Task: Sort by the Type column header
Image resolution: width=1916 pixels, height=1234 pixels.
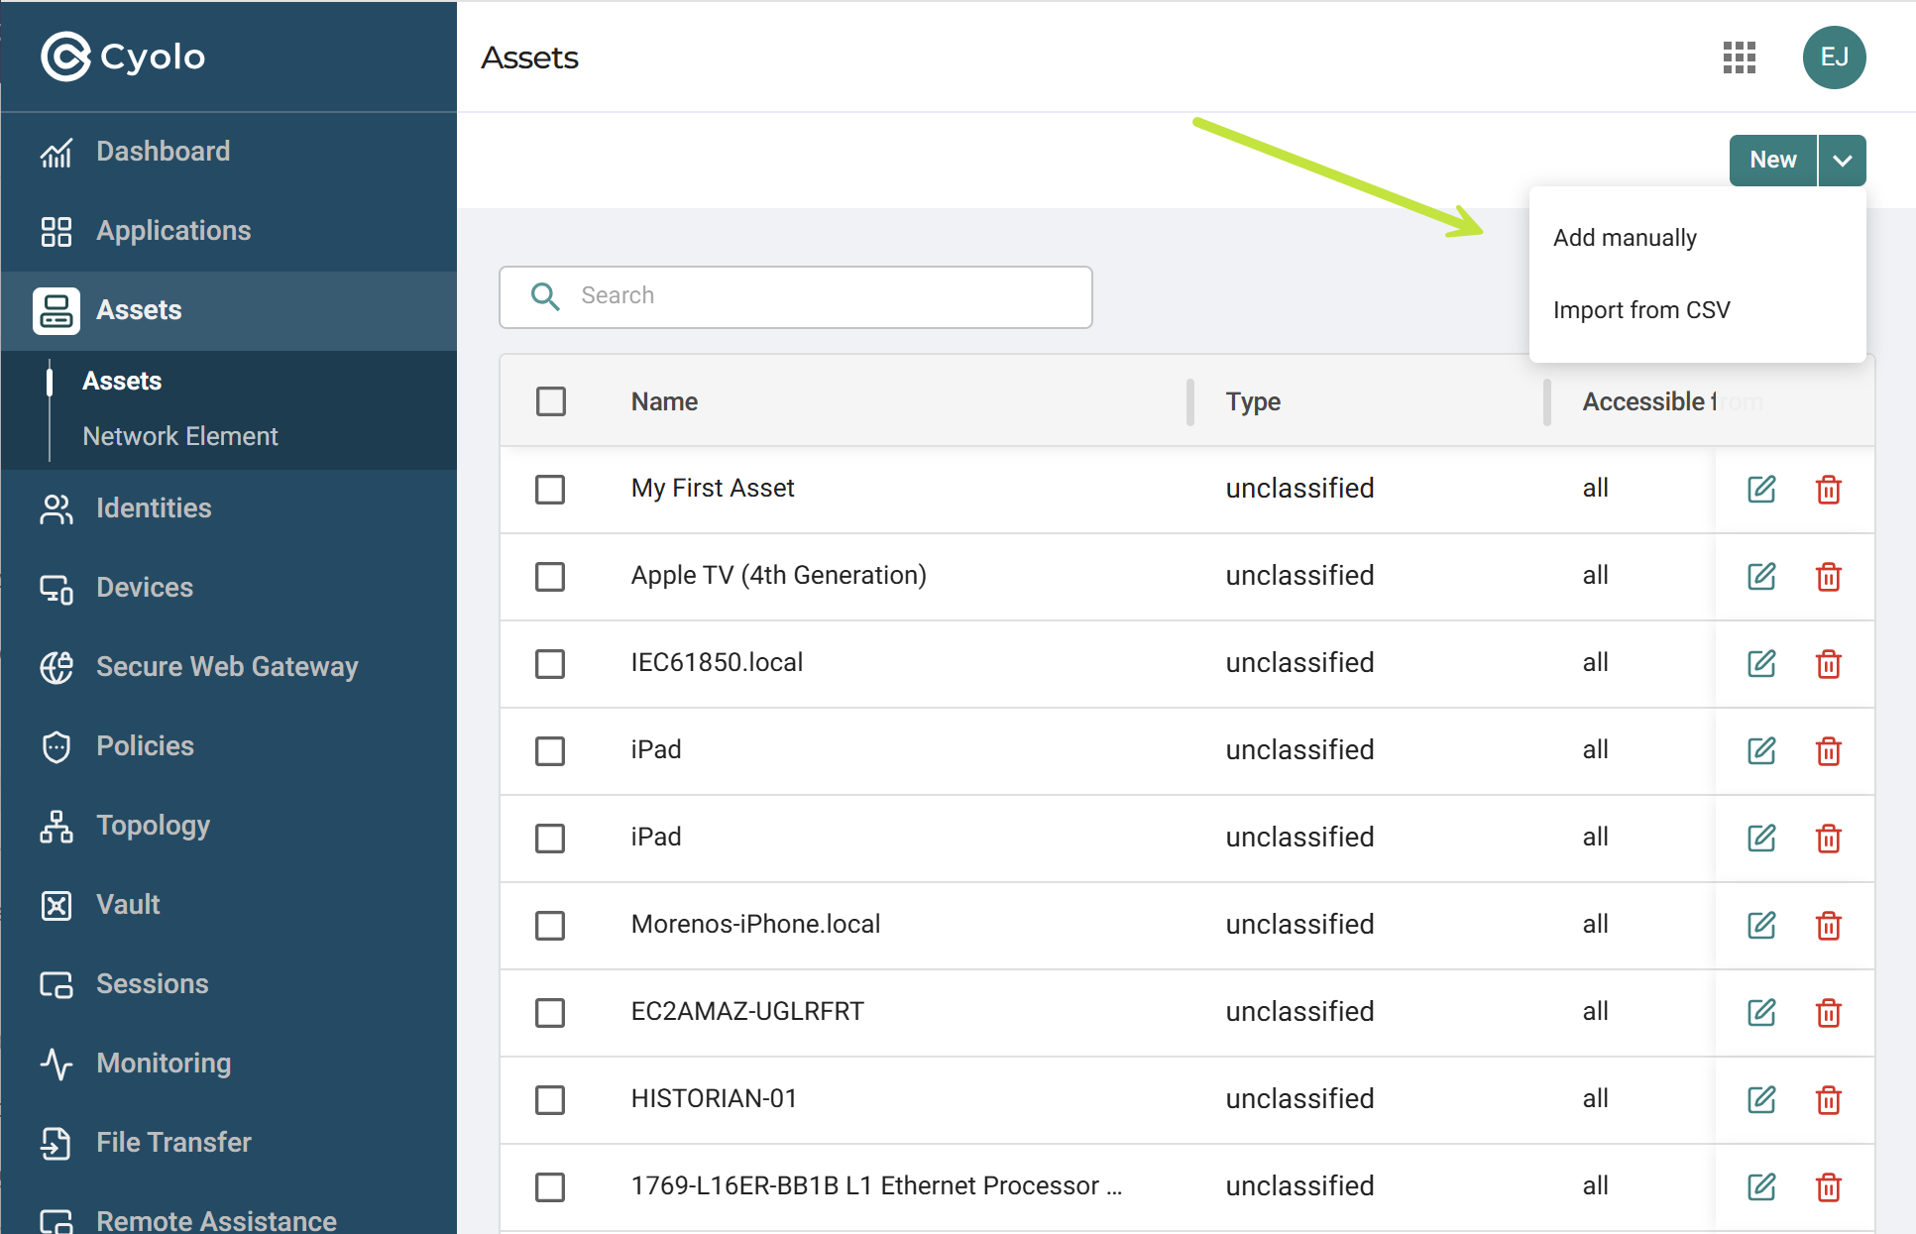Action: pos(1253,401)
